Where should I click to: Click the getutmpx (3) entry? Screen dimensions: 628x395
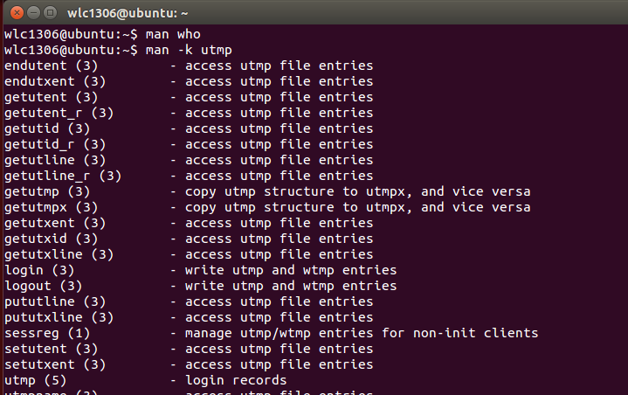point(51,207)
